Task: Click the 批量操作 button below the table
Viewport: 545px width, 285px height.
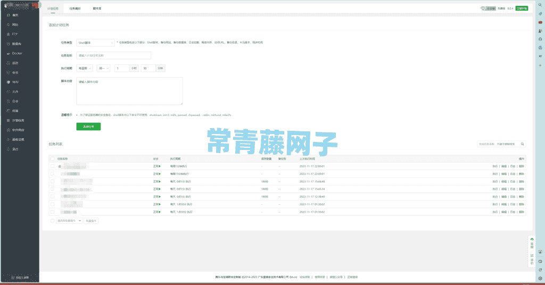Action: click(91, 221)
